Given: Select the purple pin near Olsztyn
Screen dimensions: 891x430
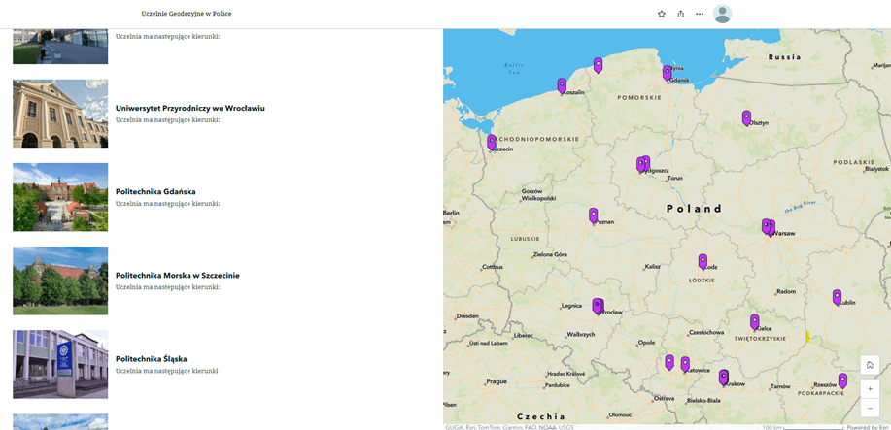Looking at the screenshot, I should tap(746, 117).
